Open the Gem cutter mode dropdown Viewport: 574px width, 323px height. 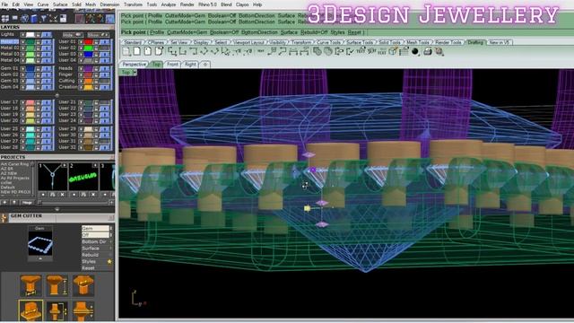(x=97, y=228)
